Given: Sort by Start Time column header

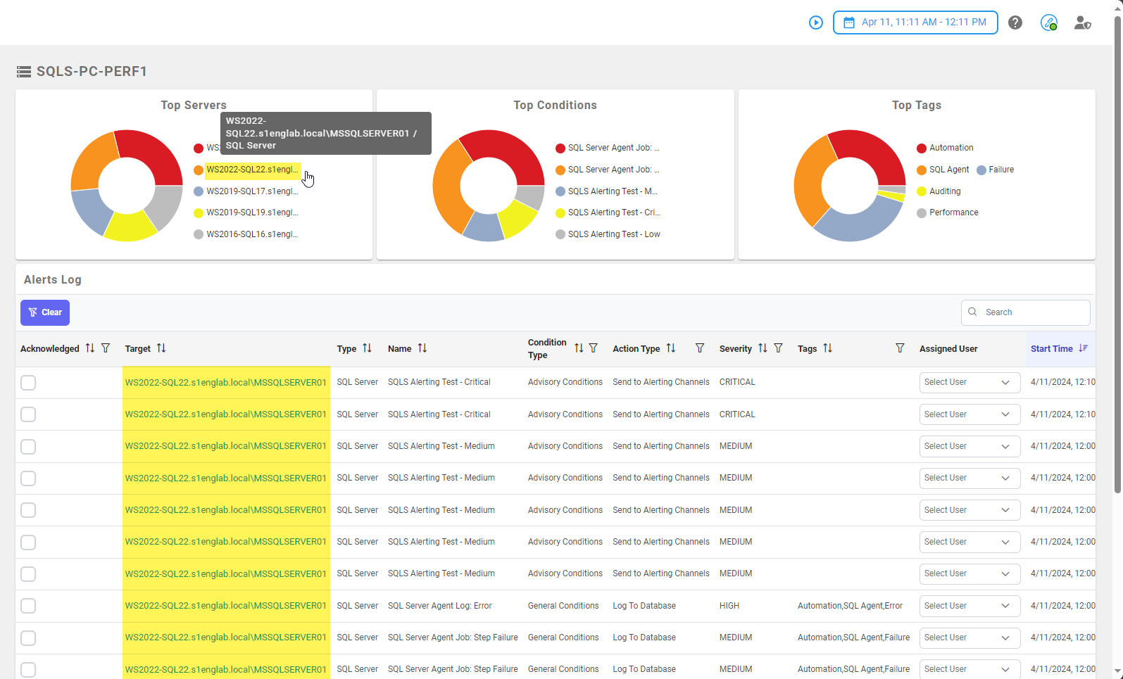Looking at the screenshot, I should pyautogui.click(x=1051, y=349).
